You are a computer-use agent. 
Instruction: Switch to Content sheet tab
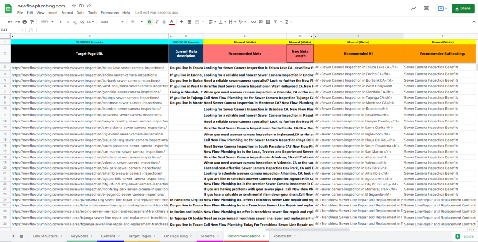coord(110,236)
